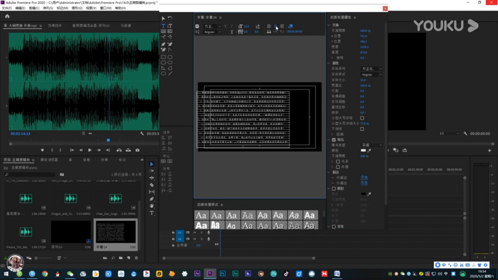This screenshot has width=498, height=280.
Task: Click the new title based on current icon
Action: click(x=197, y=26)
